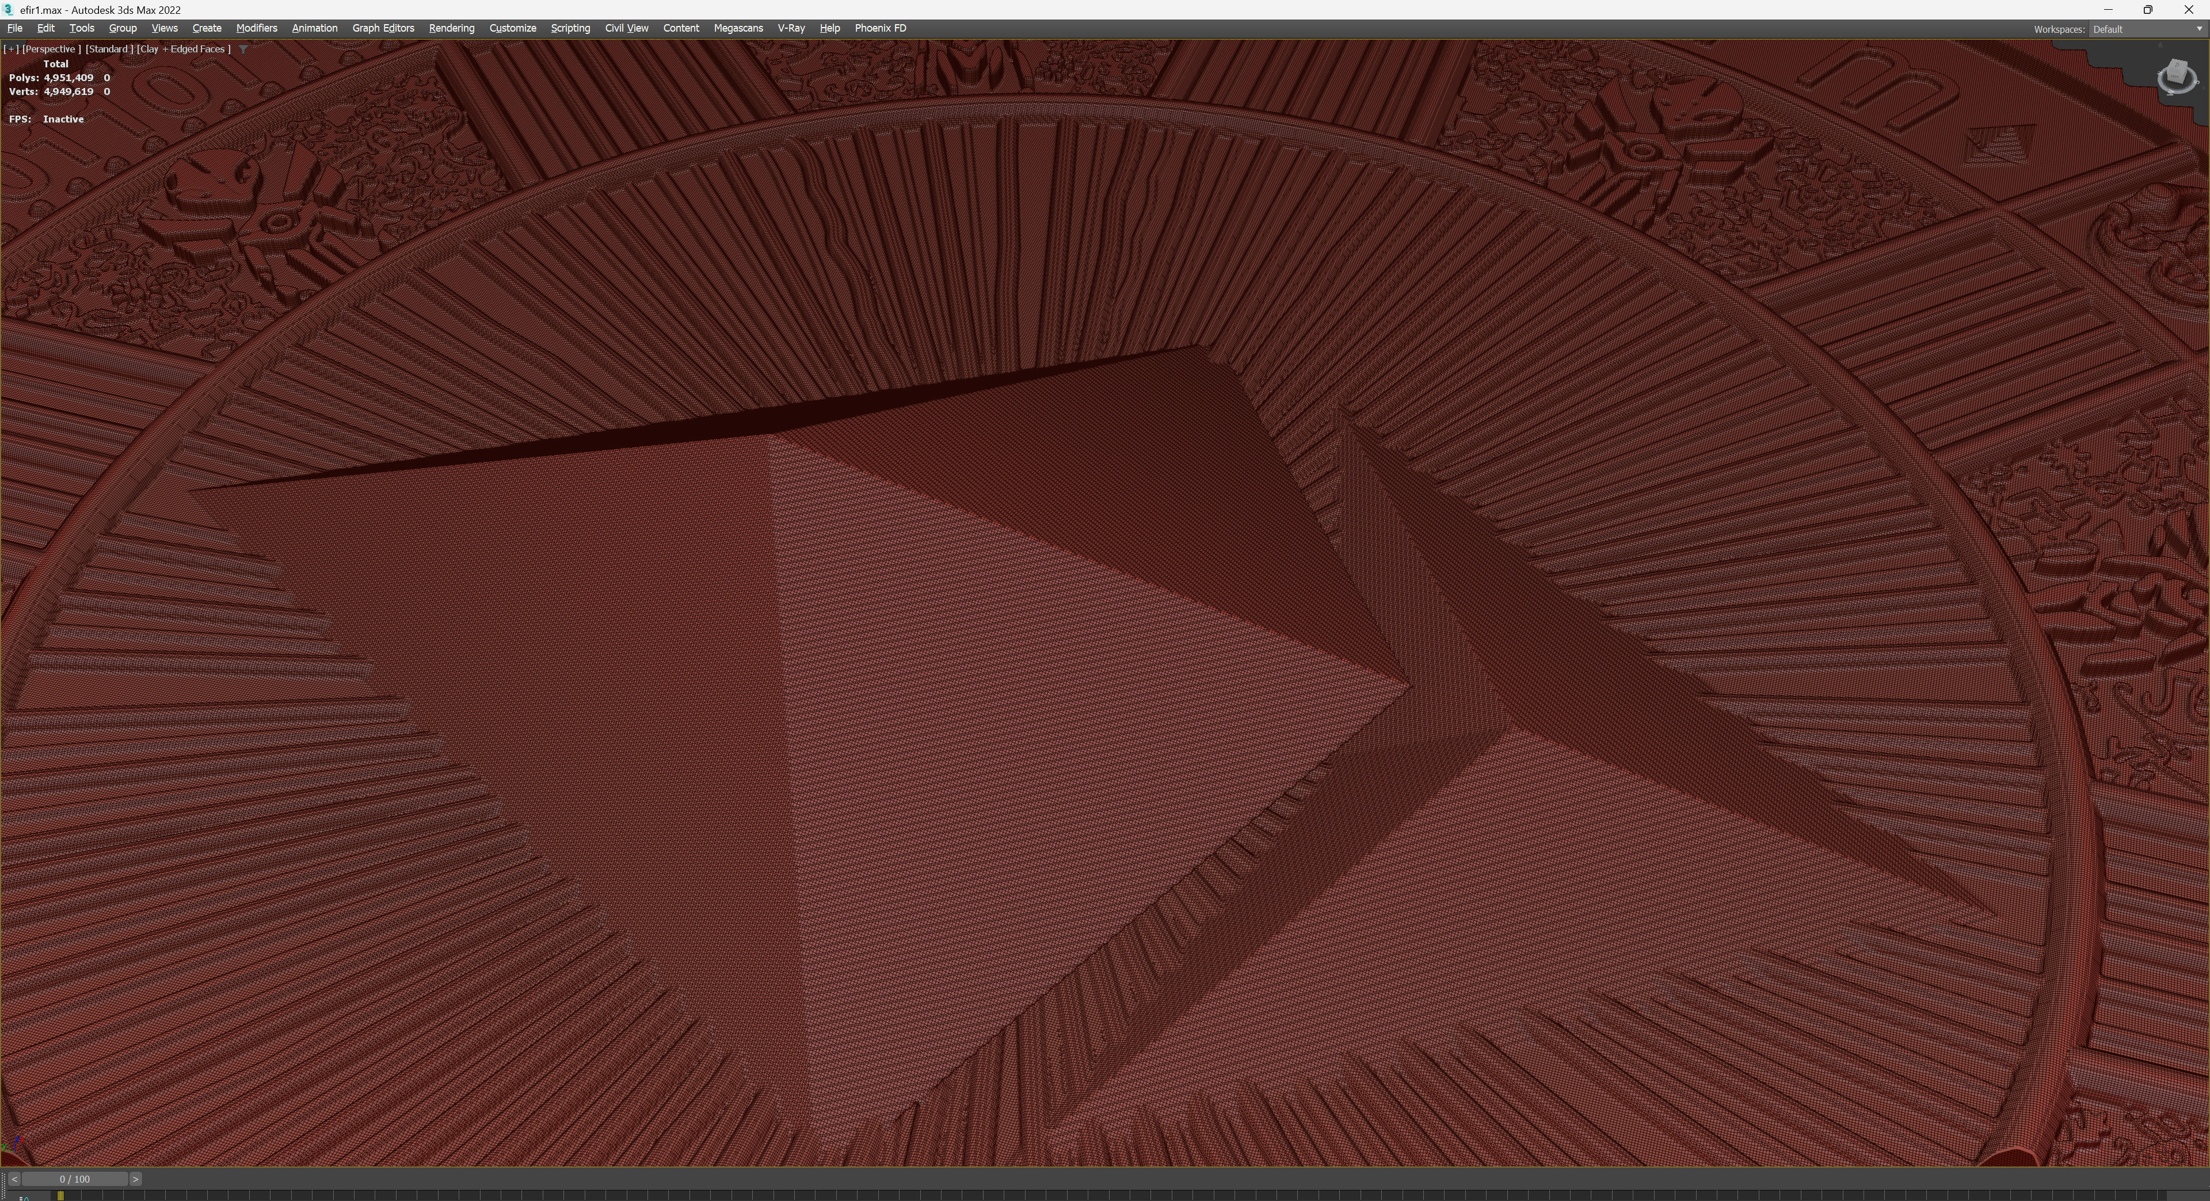
Task: Restore down the 3ds Max window
Action: tap(2148, 9)
